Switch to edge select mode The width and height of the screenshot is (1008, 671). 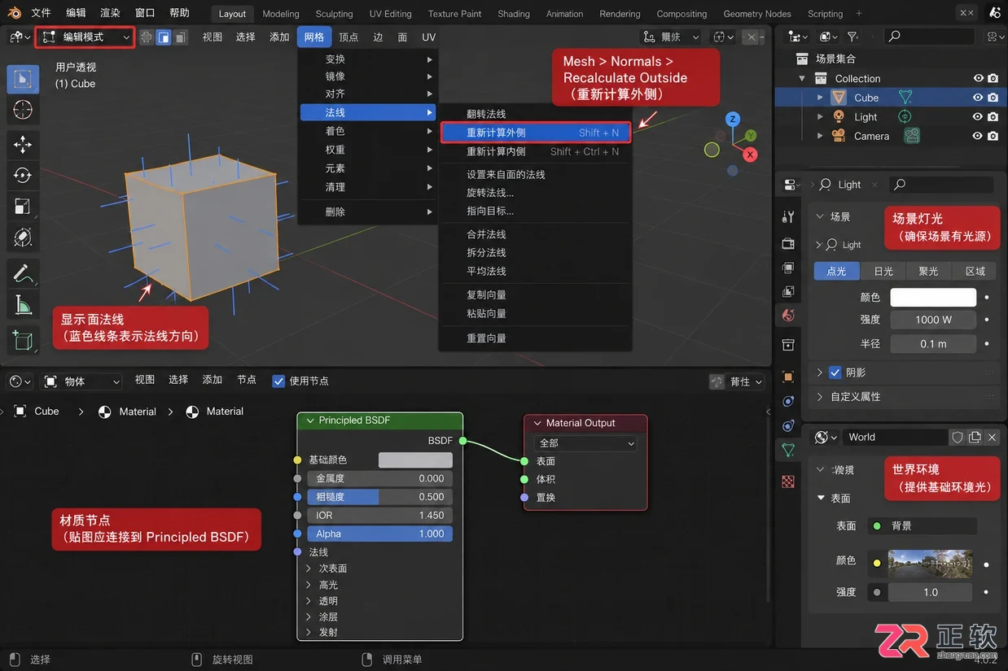point(164,37)
